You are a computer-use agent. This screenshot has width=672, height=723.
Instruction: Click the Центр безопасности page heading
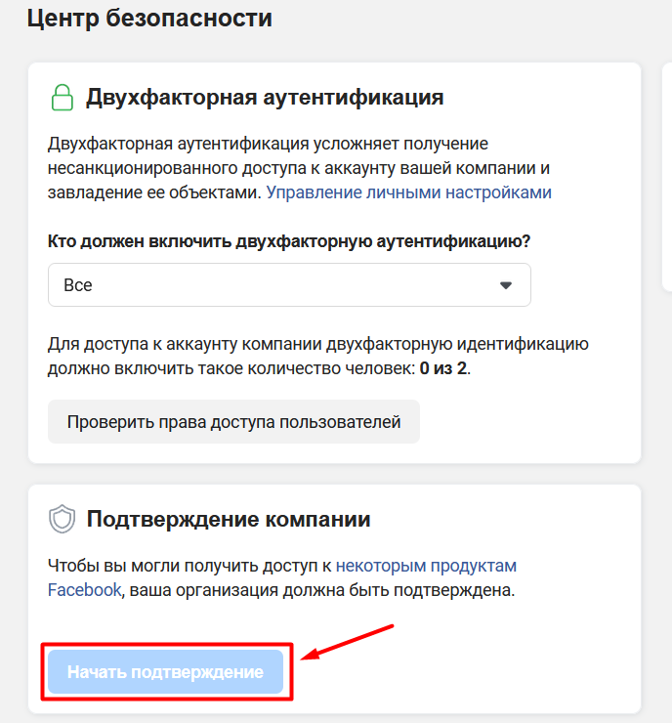point(149,19)
